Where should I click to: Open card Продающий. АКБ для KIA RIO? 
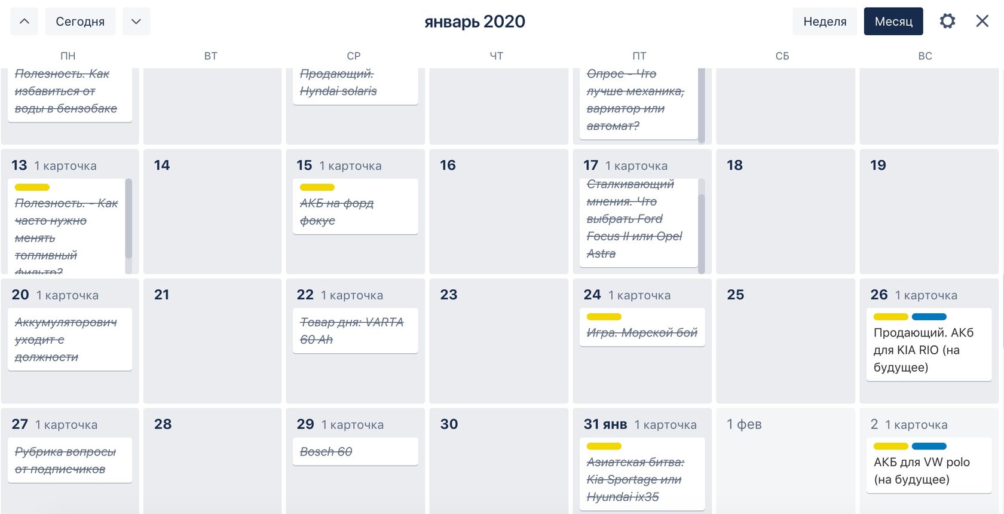click(x=929, y=345)
